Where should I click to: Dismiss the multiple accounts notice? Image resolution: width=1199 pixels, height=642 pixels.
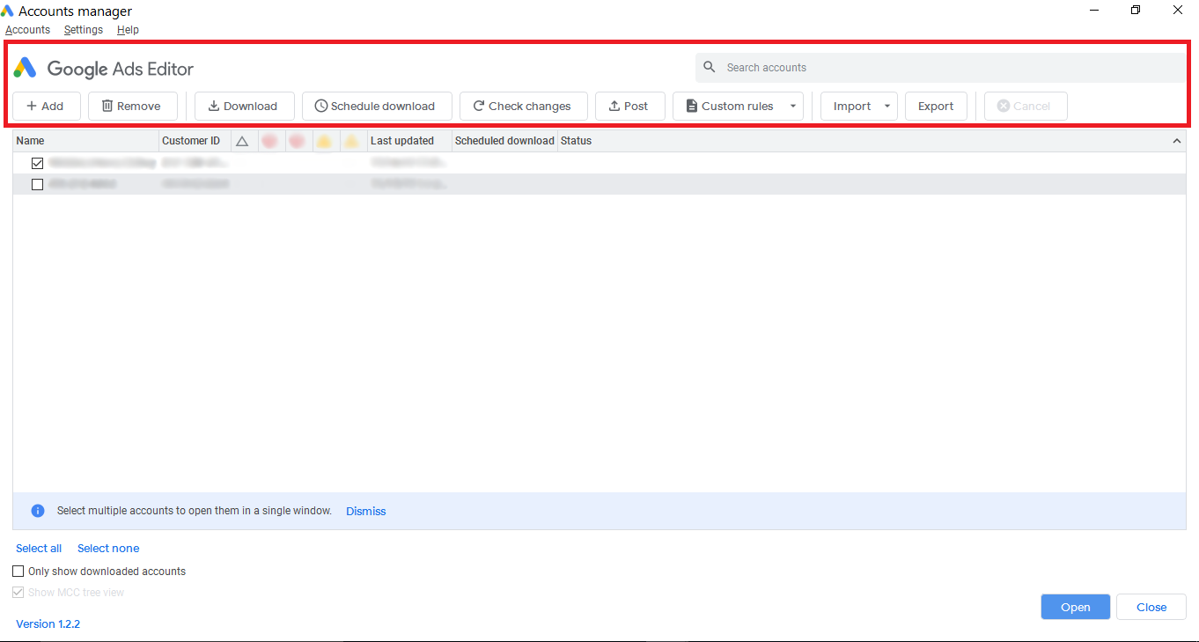(366, 511)
